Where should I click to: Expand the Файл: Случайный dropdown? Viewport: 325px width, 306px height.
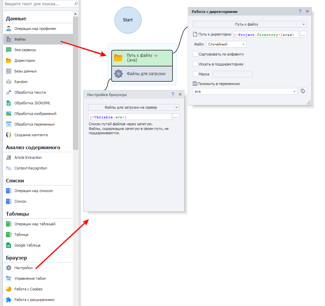pos(226,44)
